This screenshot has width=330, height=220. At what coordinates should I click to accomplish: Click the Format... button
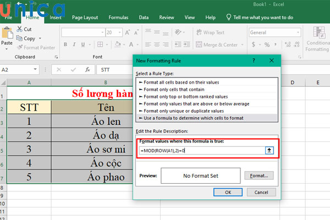coord(258,176)
